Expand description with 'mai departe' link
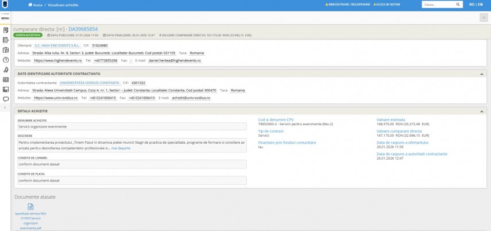The height and width of the screenshot is (231, 491). click(x=121, y=148)
